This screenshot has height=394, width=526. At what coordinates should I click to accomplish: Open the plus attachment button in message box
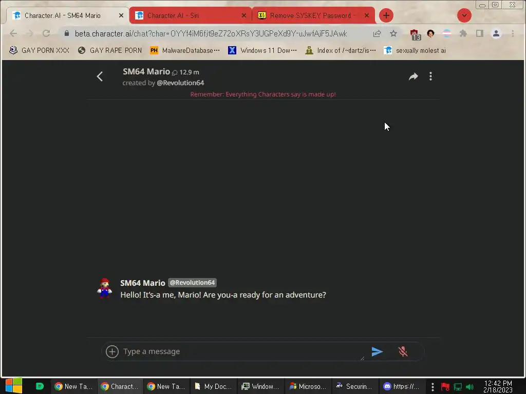(112, 351)
